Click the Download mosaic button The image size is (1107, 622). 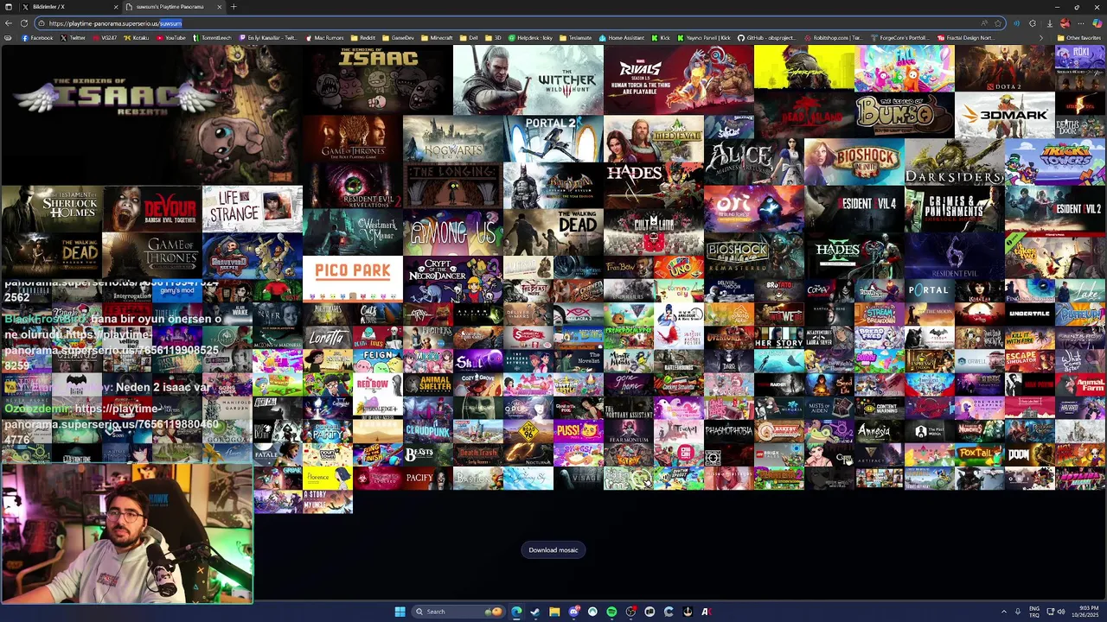click(x=553, y=550)
